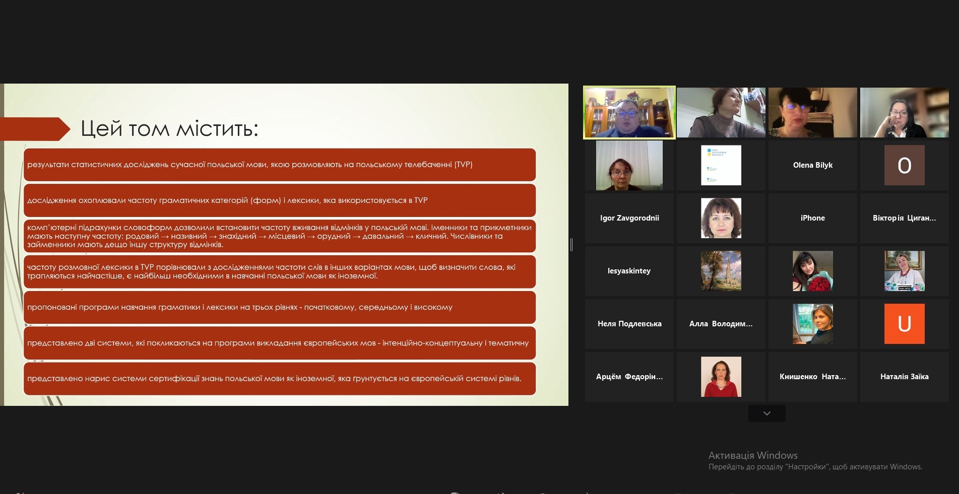Click the slide title "Цей том містить:"
959x494 pixels.
click(x=169, y=129)
